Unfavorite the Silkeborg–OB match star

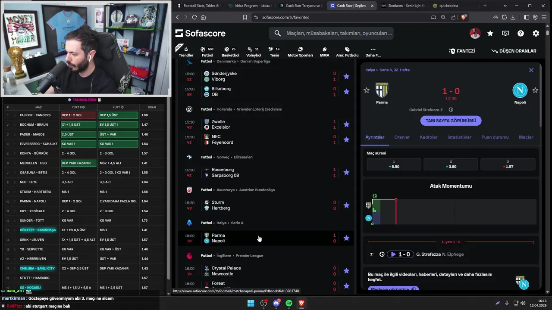(x=346, y=91)
